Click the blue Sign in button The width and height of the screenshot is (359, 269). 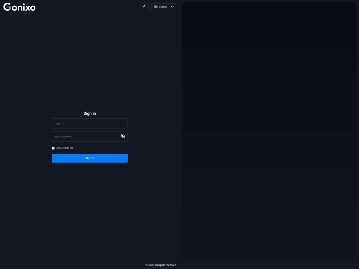pyautogui.click(x=90, y=158)
